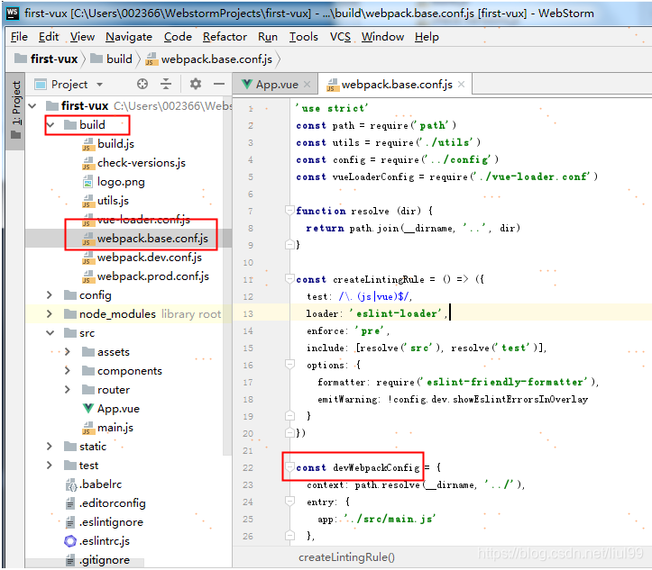
Task: Click build in the breadcrumb bar
Action: pos(112,59)
